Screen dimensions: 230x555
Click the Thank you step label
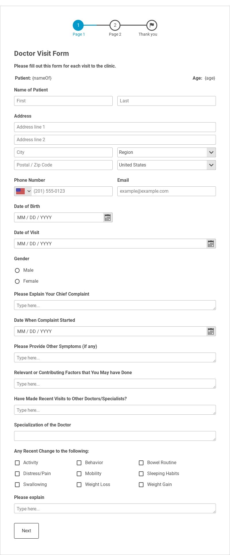(148, 34)
